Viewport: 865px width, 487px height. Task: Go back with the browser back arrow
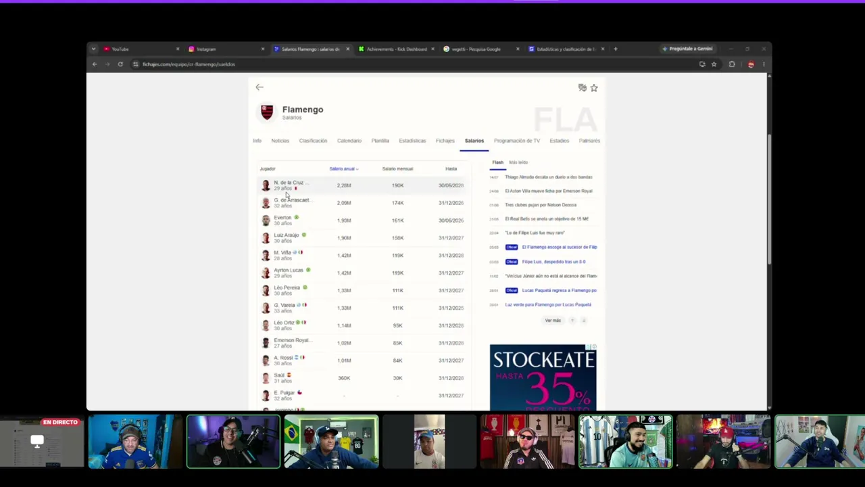pyautogui.click(x=95, y=64)
